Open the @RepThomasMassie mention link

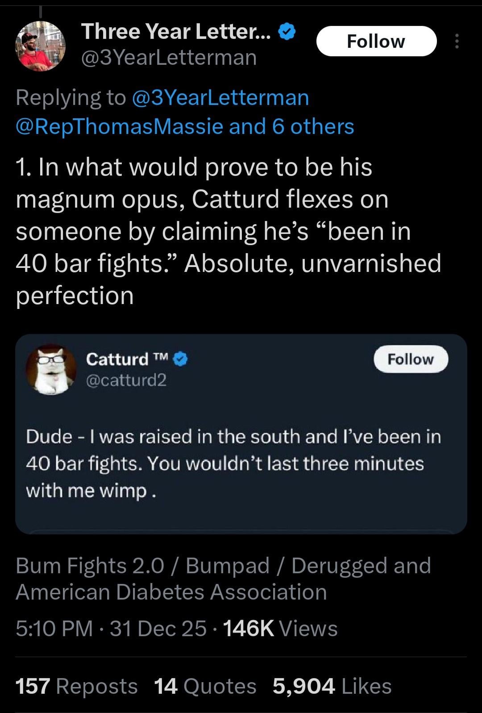tap(119, 126)
